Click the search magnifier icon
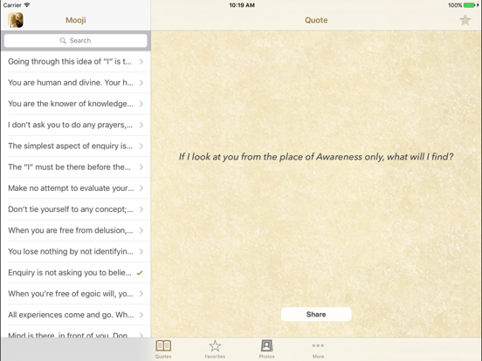The image size is (482, 361). tap(63, 40)
